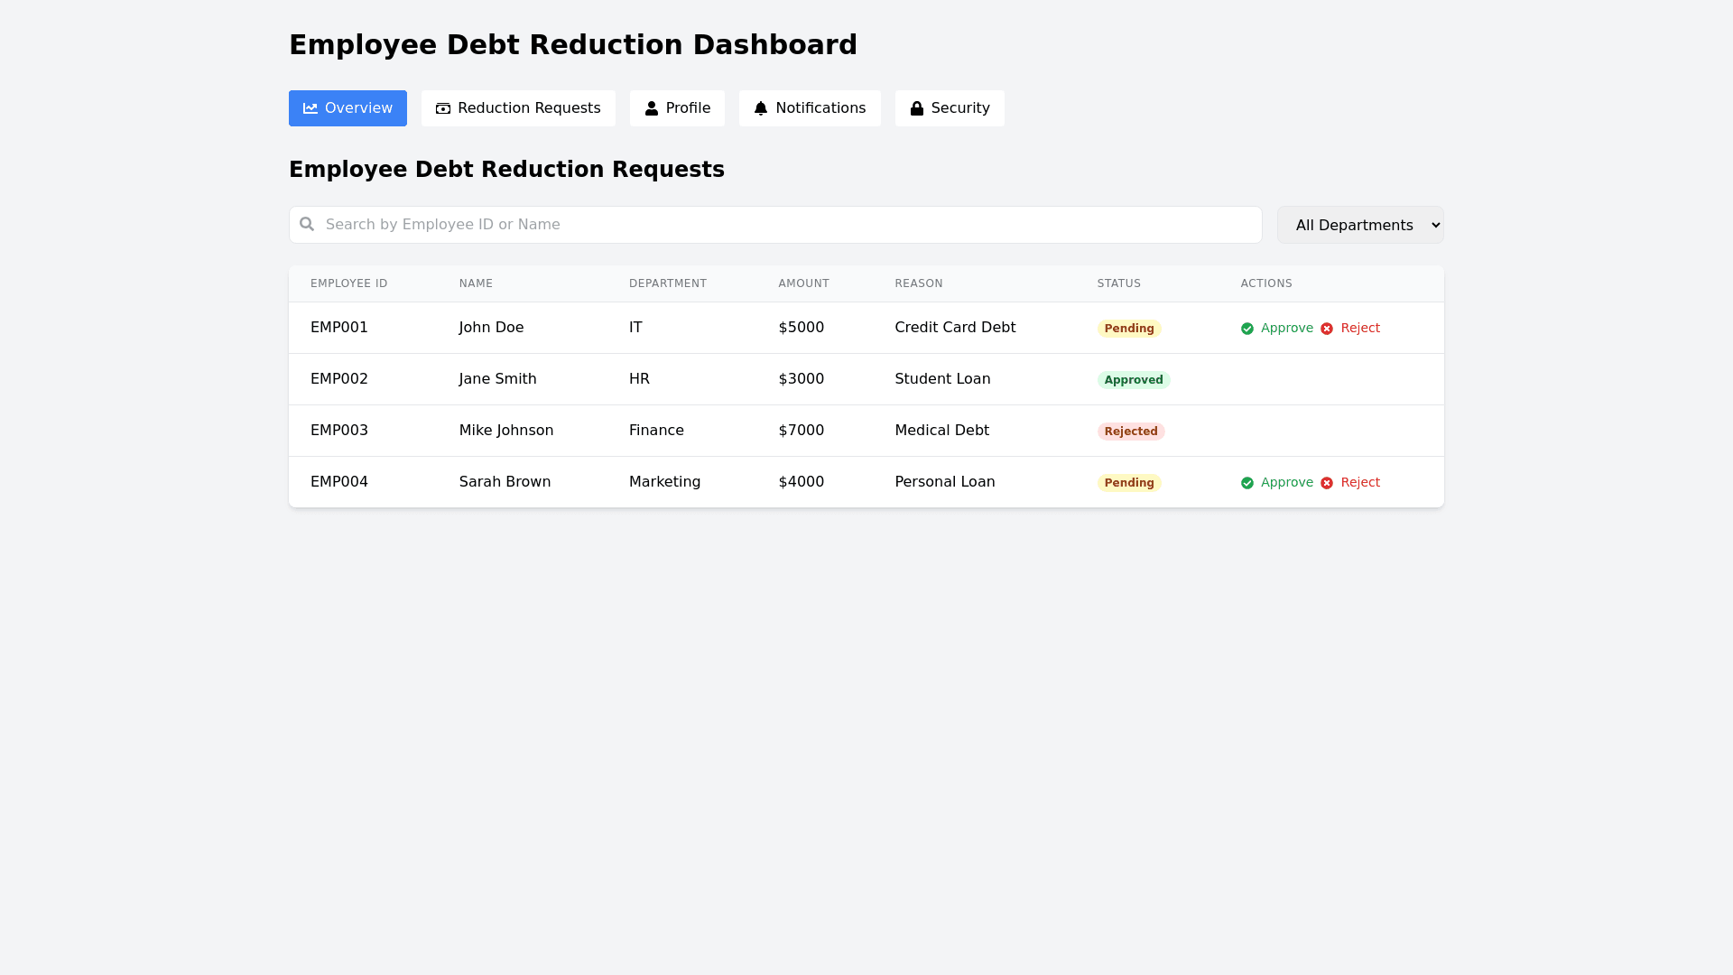Click the Pending badge in EMP001 row
1733x975 pixels.
(x=1129, y=329)
